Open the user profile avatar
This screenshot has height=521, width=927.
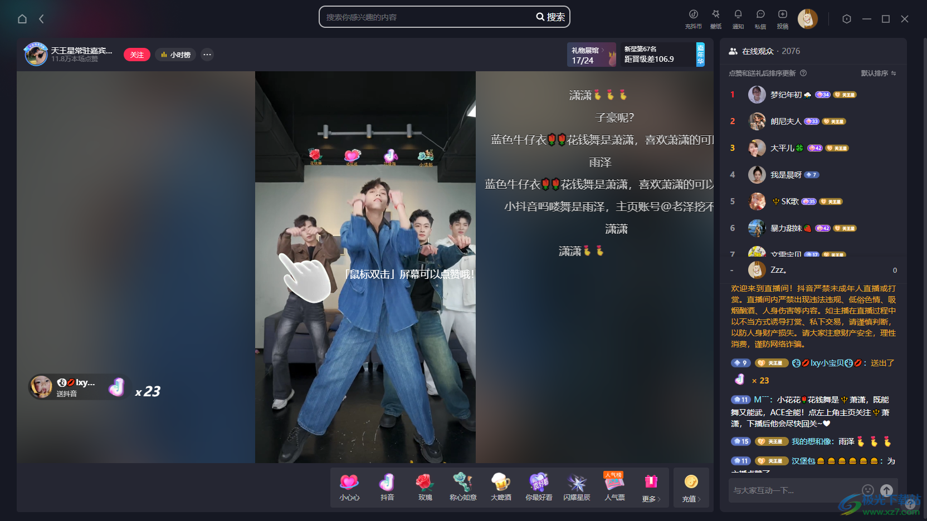click(x=808, y=19)
